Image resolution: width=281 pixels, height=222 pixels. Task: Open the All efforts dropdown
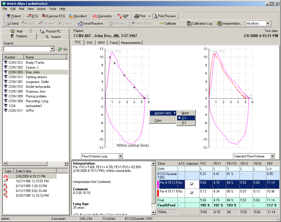point(268,24)
